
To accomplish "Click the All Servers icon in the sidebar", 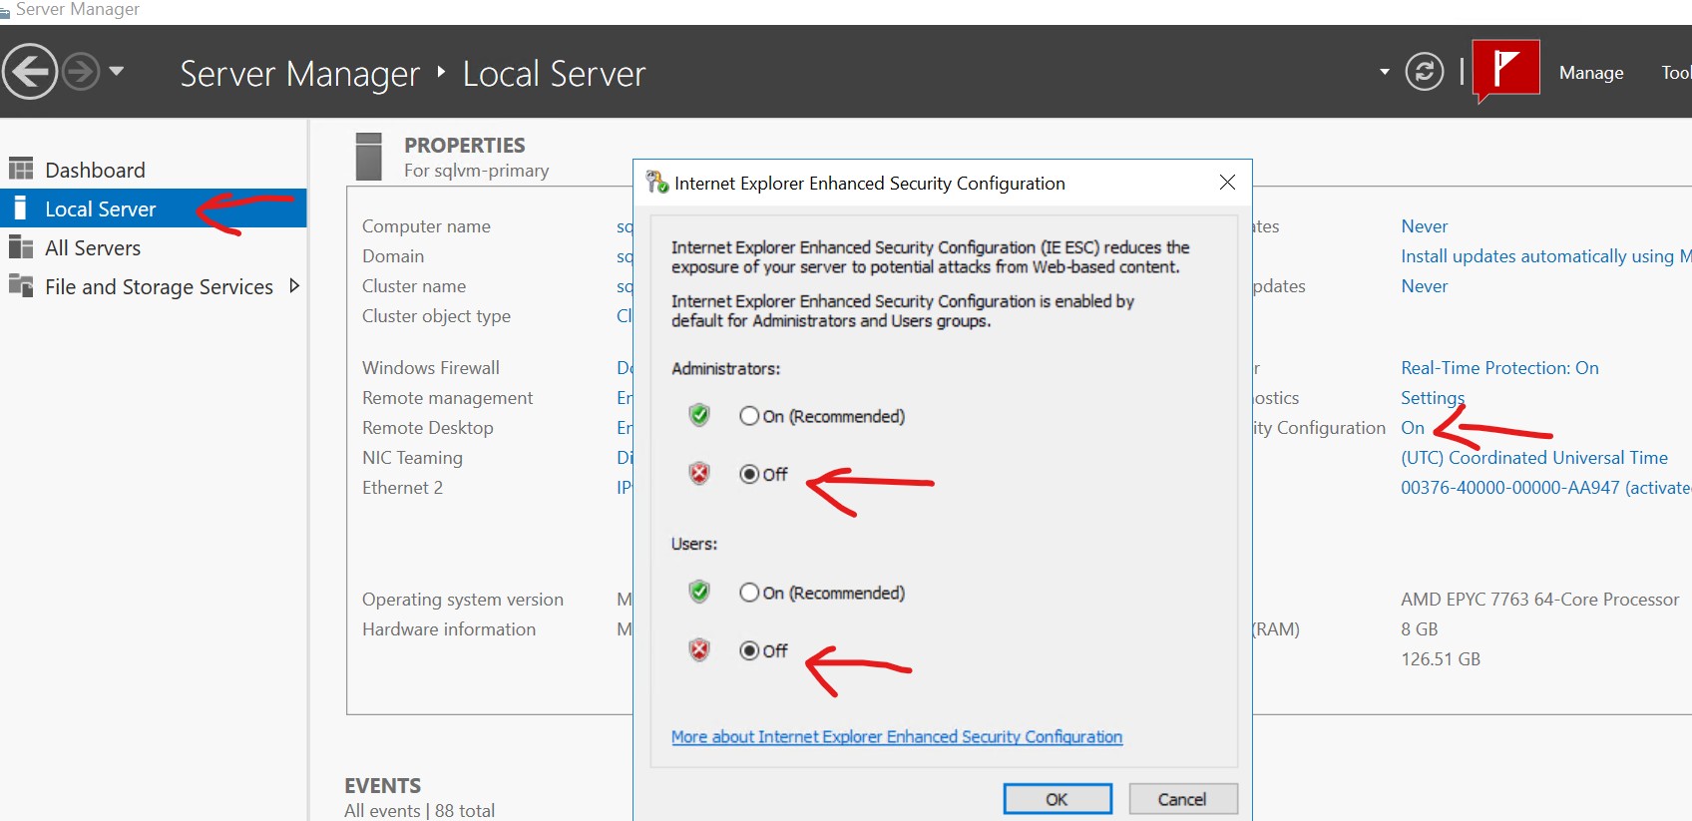I will (x=21, y=246).
